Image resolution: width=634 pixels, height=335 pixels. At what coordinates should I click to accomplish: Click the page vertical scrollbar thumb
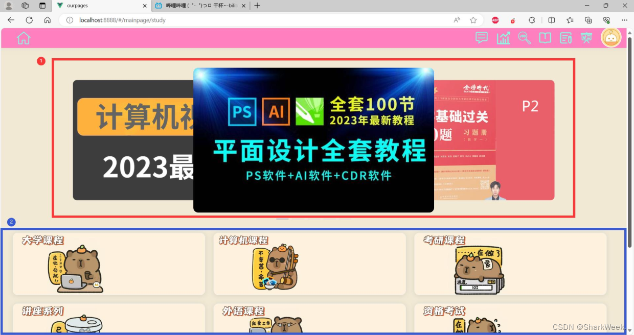[x=630, y=143]
